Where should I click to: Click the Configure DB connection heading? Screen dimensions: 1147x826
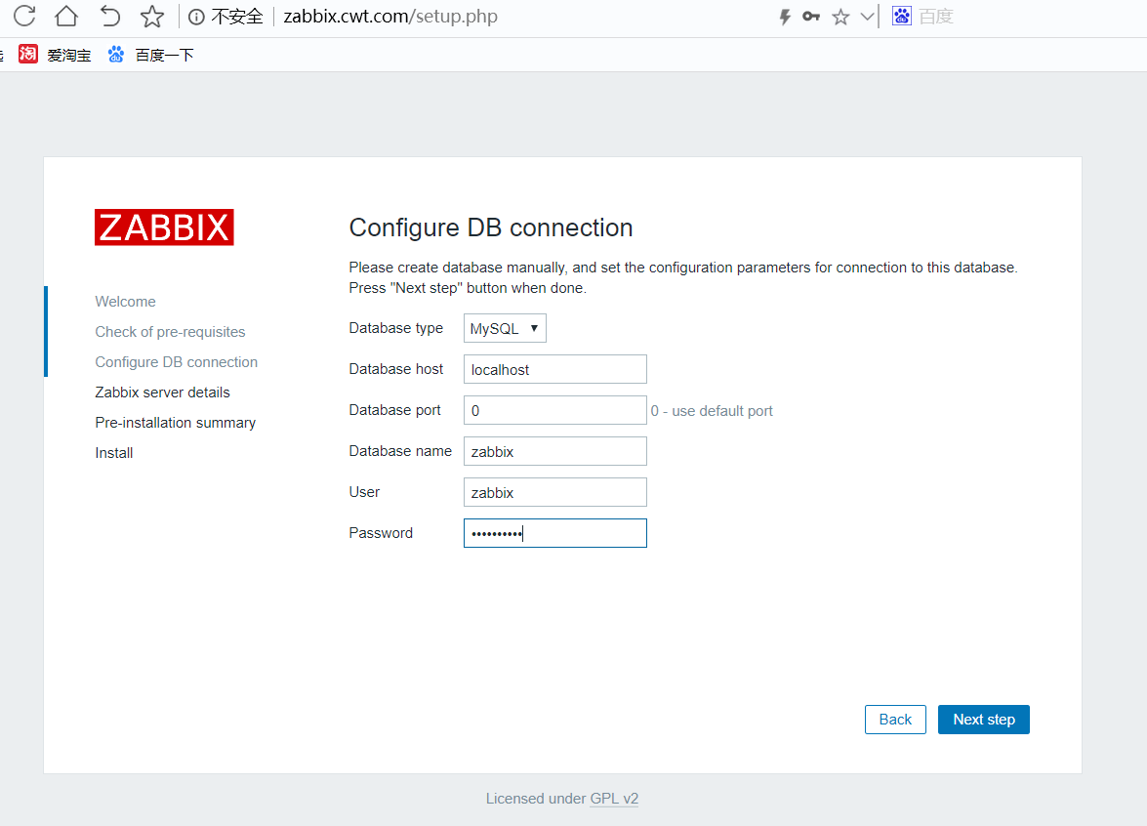click(x=491, y=227)
